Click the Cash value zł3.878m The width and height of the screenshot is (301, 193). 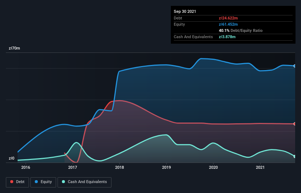coord(227,37)
